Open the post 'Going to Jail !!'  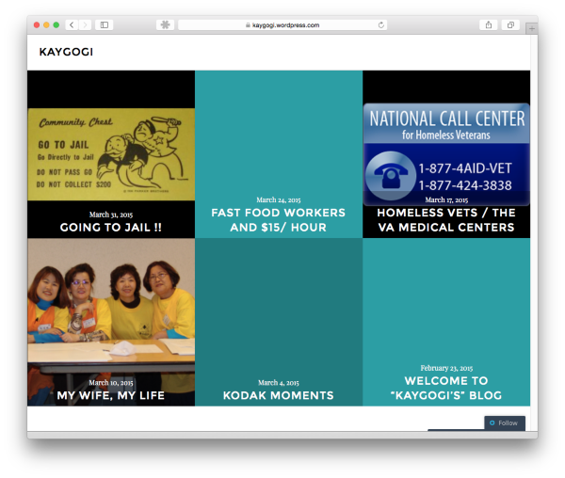(x=111, y=227)
